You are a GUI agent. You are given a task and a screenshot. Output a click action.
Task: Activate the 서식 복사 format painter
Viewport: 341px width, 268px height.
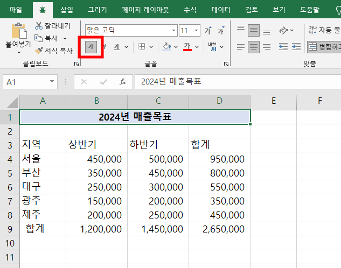click(53, 51)
